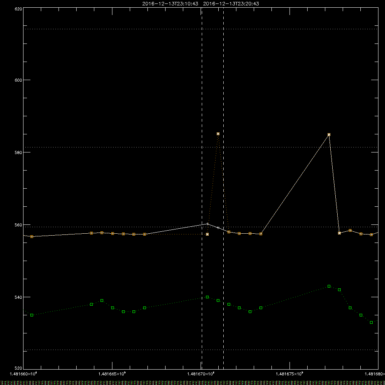
Task: Select orange spike peak marker between dashed lines
Action: click(x=218, y=134)
